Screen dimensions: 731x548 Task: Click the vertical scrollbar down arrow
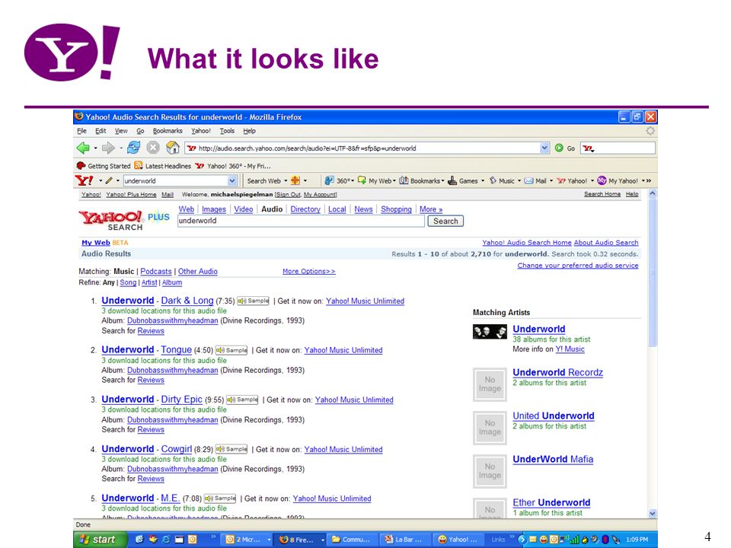pos(653,514)
